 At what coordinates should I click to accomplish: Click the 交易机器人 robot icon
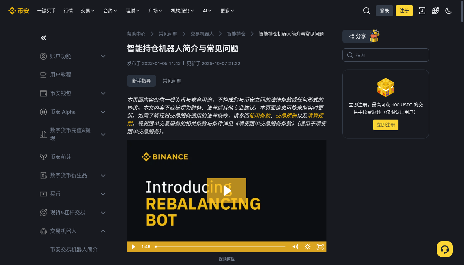(43, 231)
